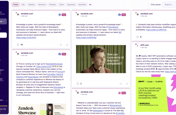Click Post badge on LinkedIn Zendesk post
The width and height of the screenshot is (176, 115).
(x=64, y=15)
